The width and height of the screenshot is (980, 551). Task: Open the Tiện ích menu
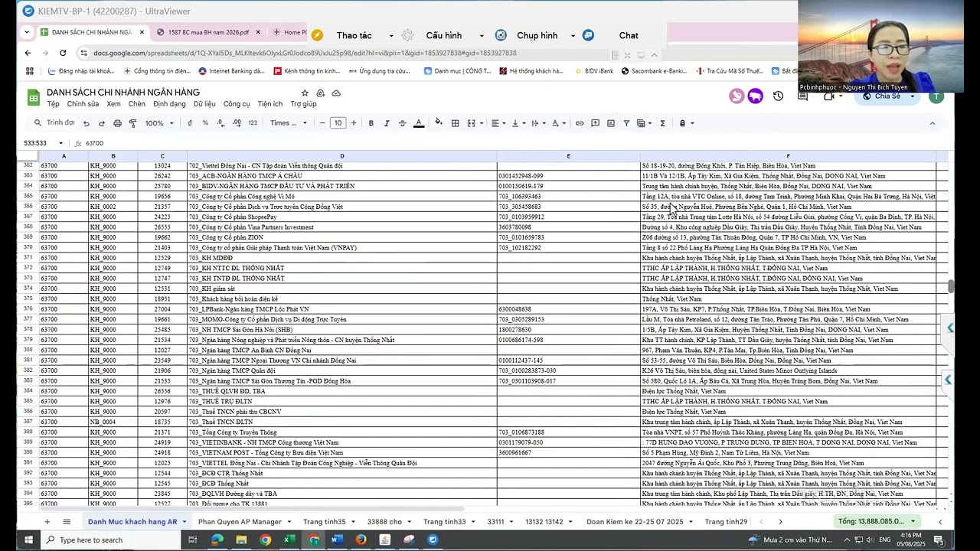point(270,104)
